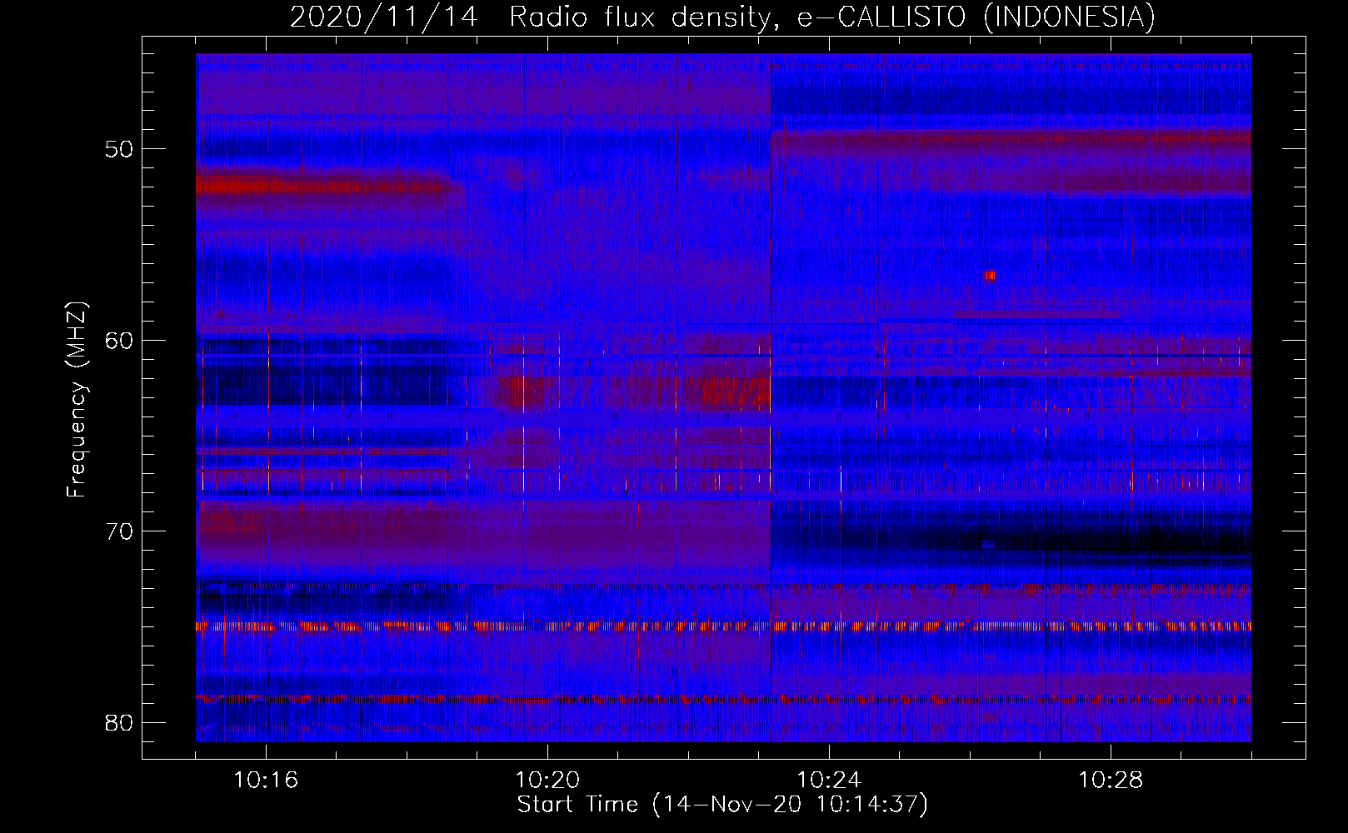The image size is (1348, 833).
Task: Click the "Frequency (MHZ)" axis label
Action: click(x=77, y=400)
